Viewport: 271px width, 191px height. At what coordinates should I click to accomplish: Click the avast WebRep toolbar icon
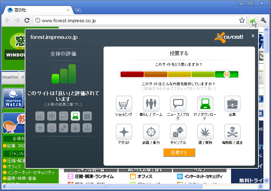[253, 20]
